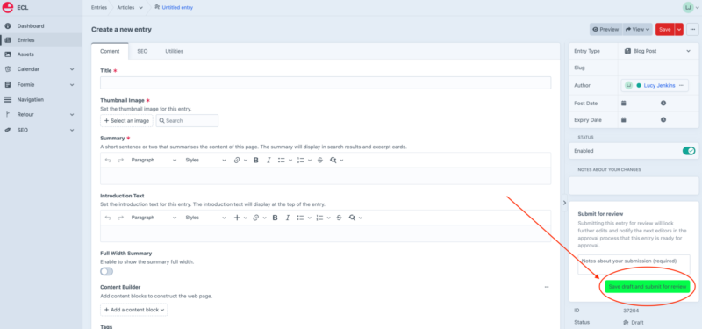Open the Expiry Date time picker
The height and width of the screenshot is (329, 702).
[x=663, y=120]
